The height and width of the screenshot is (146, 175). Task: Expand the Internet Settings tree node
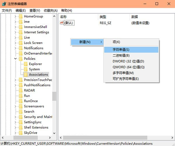pos(15,32)
